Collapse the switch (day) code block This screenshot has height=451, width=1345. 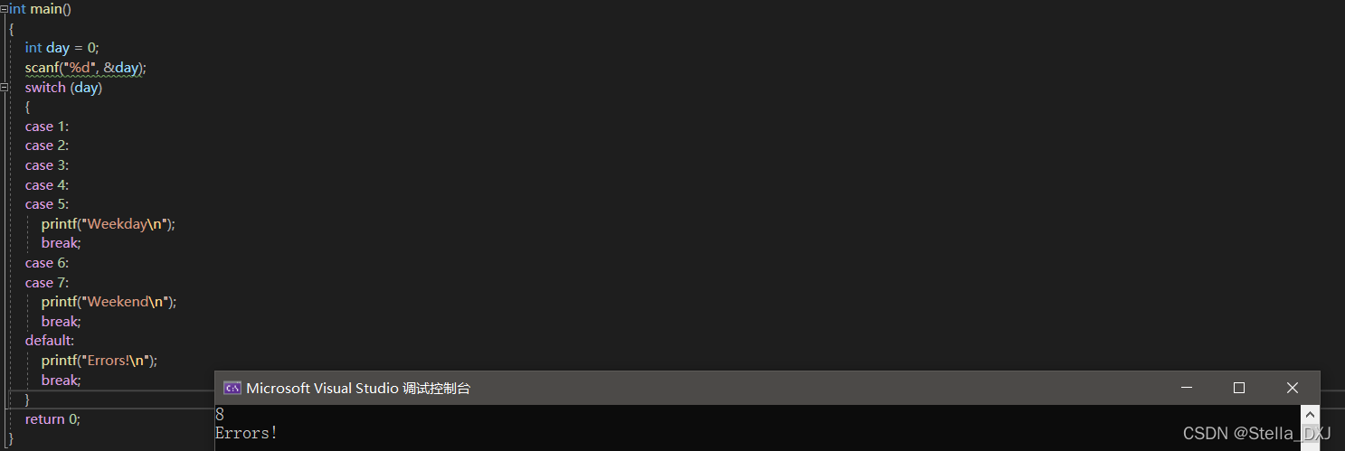tap(4, 88)
